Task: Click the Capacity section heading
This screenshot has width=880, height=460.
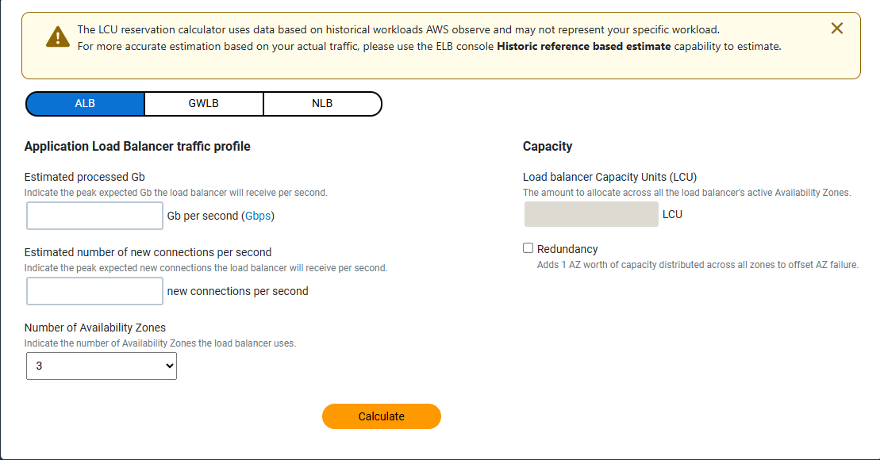Action: (x=548, y=147)
